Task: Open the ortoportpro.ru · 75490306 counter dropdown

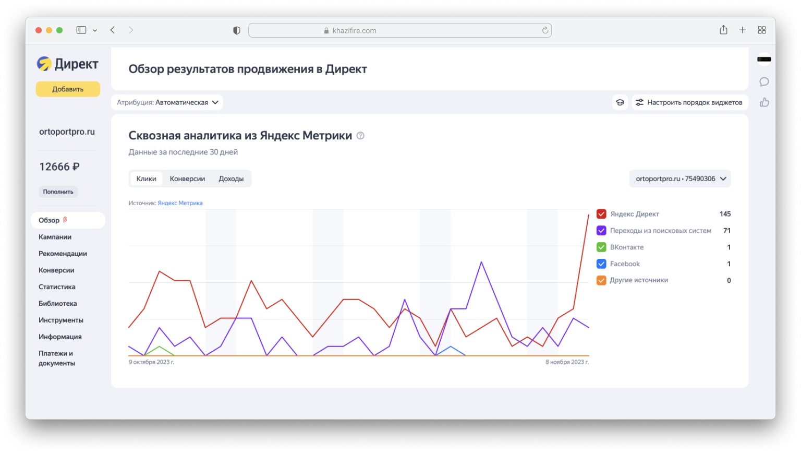Action: tap(680, 178)
